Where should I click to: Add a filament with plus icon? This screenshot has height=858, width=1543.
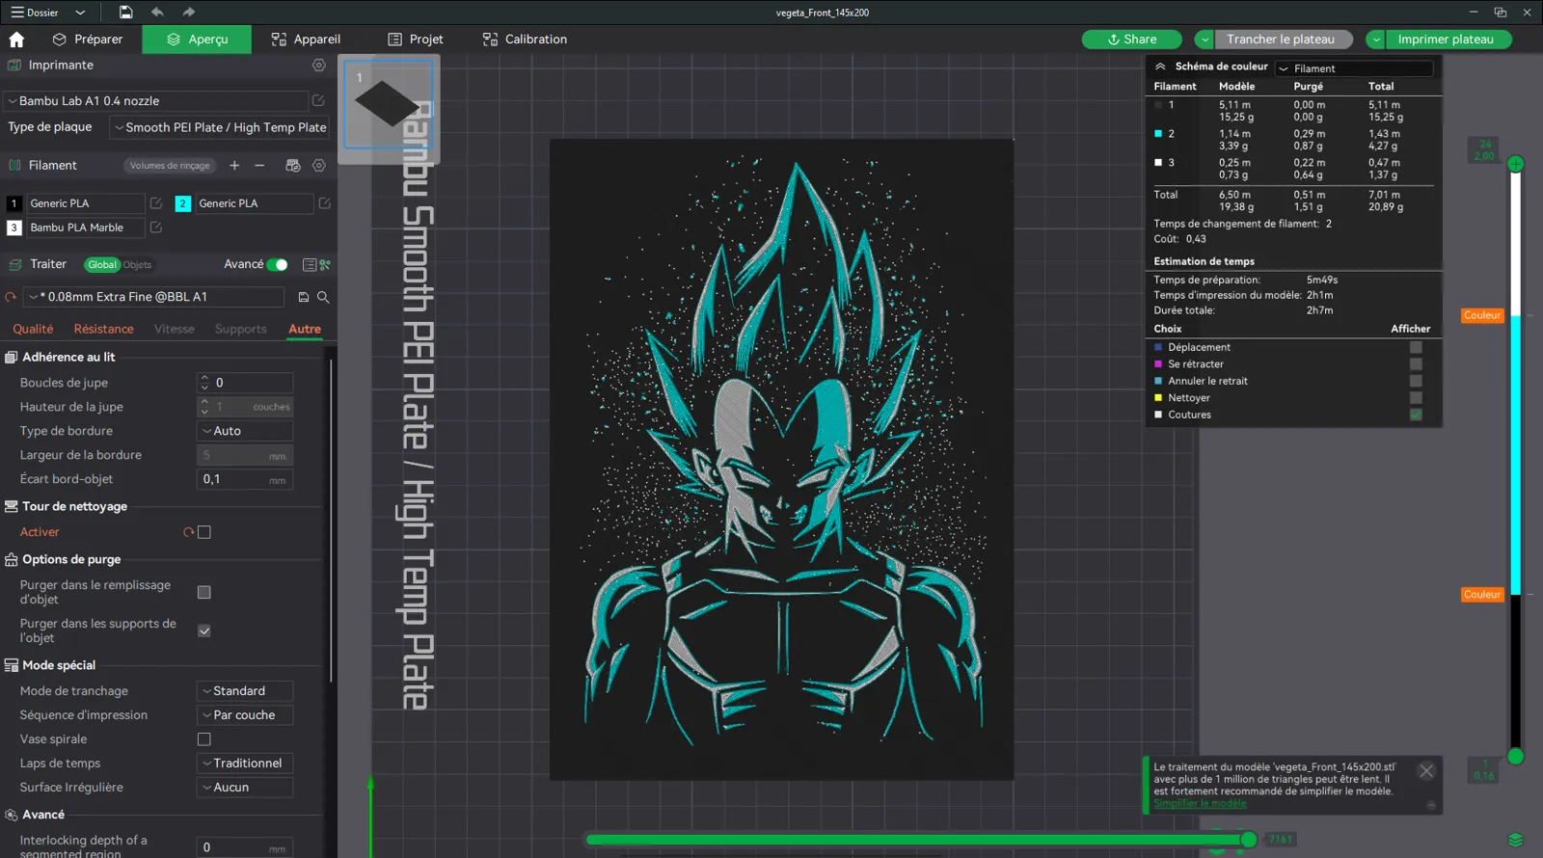[x=234, y=166]
